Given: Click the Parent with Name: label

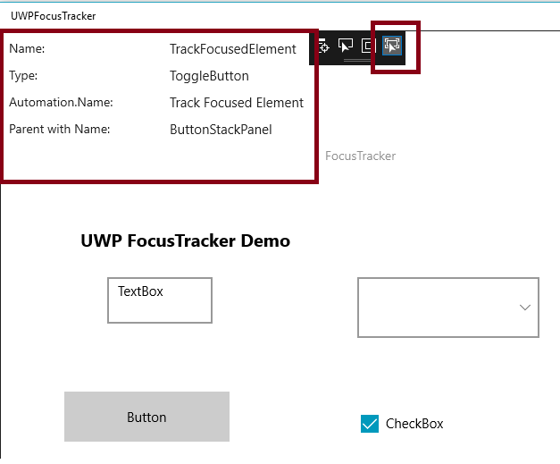Looking at the screenshot, I should point(59,130).
